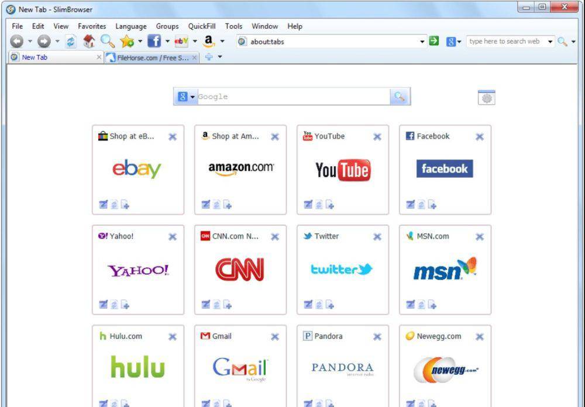Close the FileHorse.com tab

(194, 57)
